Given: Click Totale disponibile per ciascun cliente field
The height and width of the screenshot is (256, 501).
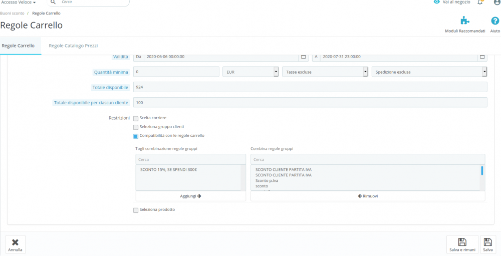Looking at the screenshot, I should (x=310, y=102).
